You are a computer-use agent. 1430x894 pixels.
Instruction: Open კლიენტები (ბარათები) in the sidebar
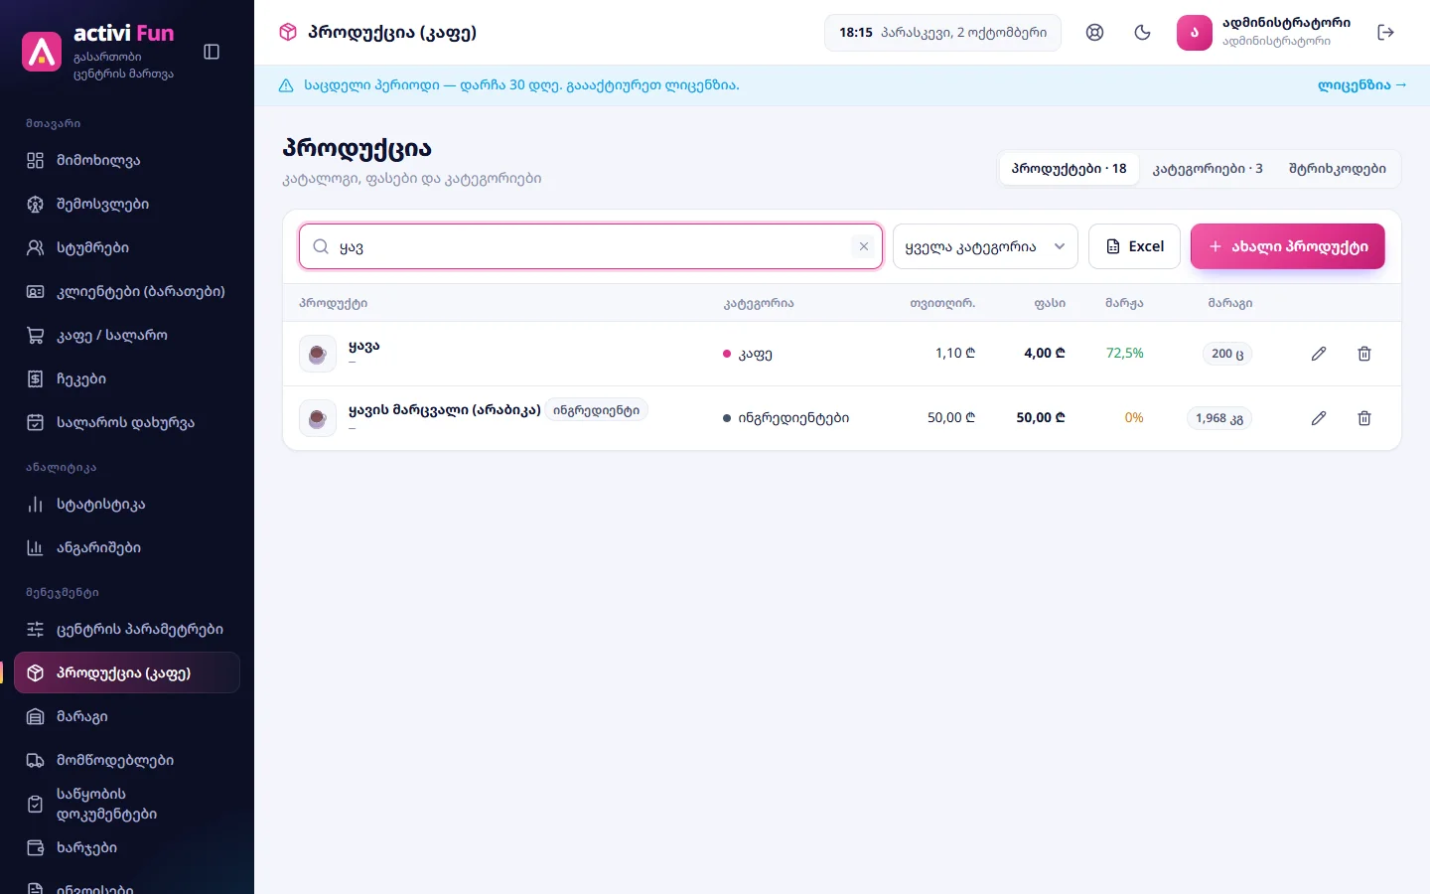pyautogui.click(x=127, y=292)
